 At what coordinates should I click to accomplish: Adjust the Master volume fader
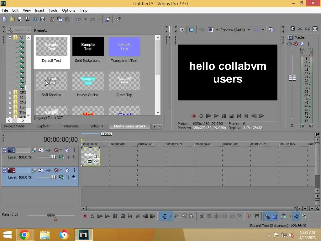292,78
